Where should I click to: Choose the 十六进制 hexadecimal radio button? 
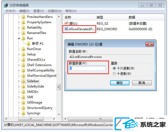tap(114, 68)
